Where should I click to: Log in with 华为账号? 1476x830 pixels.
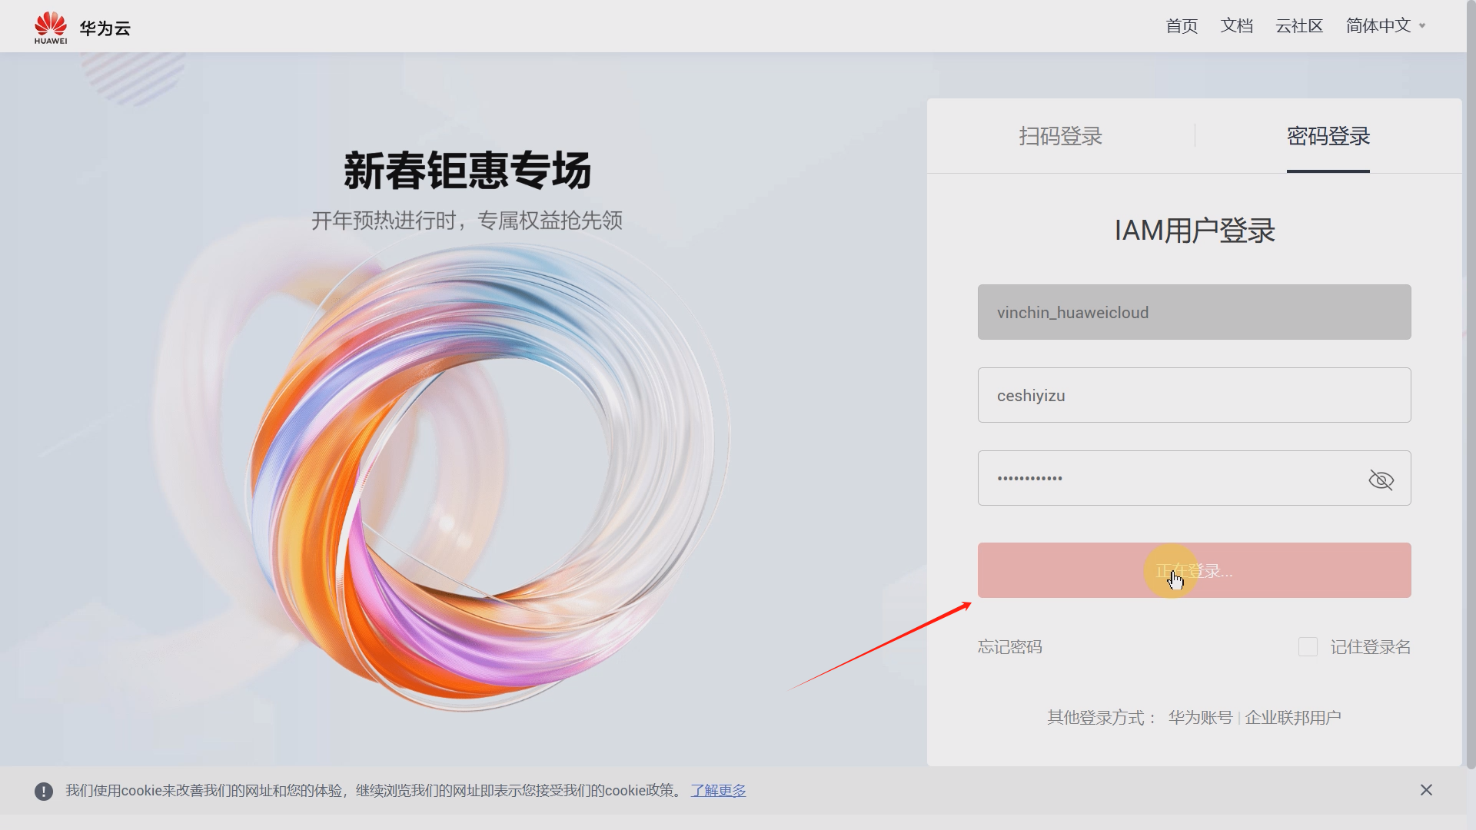(1200, 718)
